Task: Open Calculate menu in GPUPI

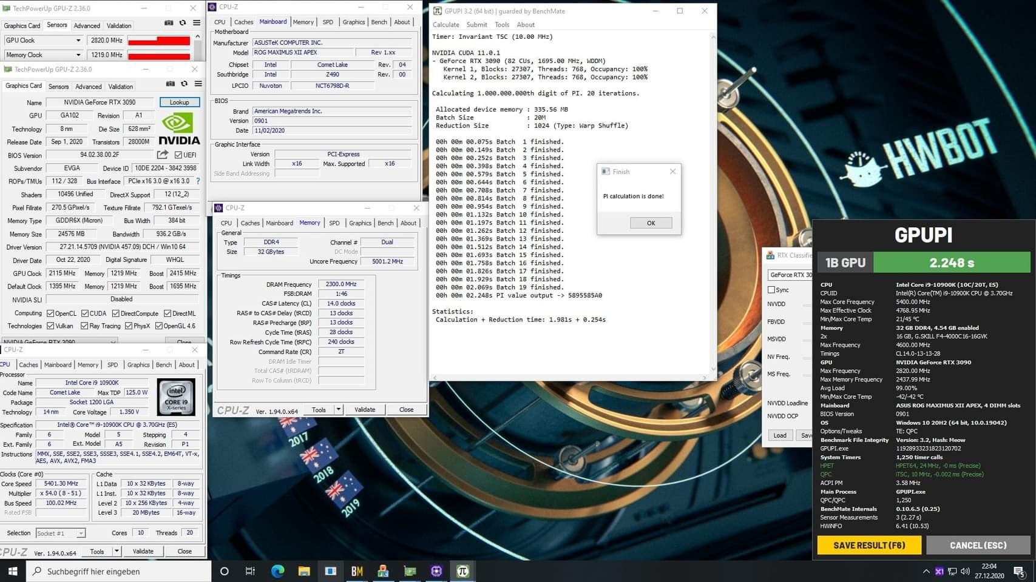Action: coord(445,25)
